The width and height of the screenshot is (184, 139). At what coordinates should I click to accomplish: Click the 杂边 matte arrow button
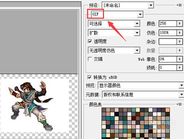(180, 41)
